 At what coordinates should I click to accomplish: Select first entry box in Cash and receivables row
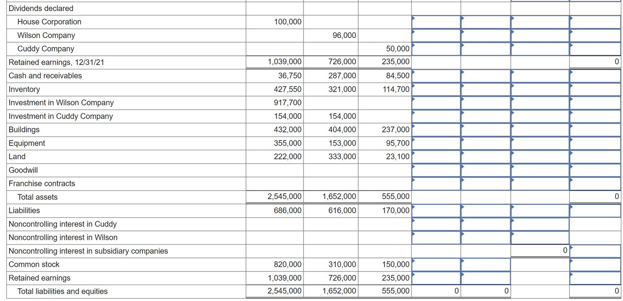coord(436,76)
